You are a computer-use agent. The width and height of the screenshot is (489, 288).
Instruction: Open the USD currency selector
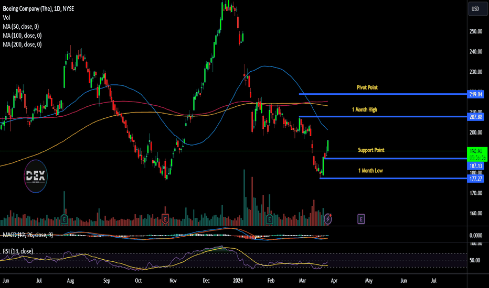(477, 9)
